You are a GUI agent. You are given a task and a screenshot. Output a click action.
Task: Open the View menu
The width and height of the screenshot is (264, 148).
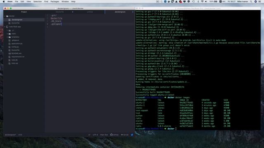tap(28, 2)
